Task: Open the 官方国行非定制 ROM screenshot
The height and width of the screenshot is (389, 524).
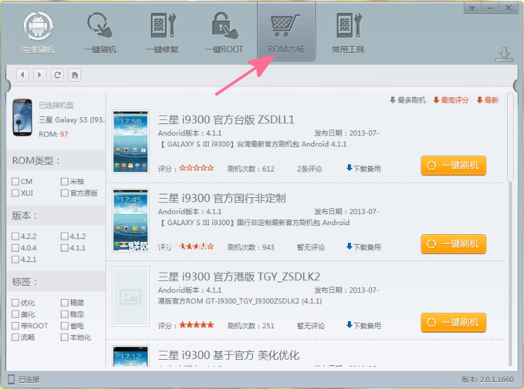Action: click(131, 220)
